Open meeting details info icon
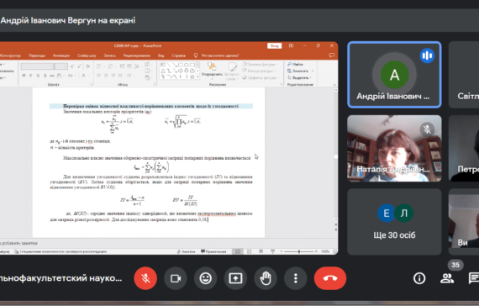Image resolution: width=479 pixels, height=306 pixels. coord(419,278)
